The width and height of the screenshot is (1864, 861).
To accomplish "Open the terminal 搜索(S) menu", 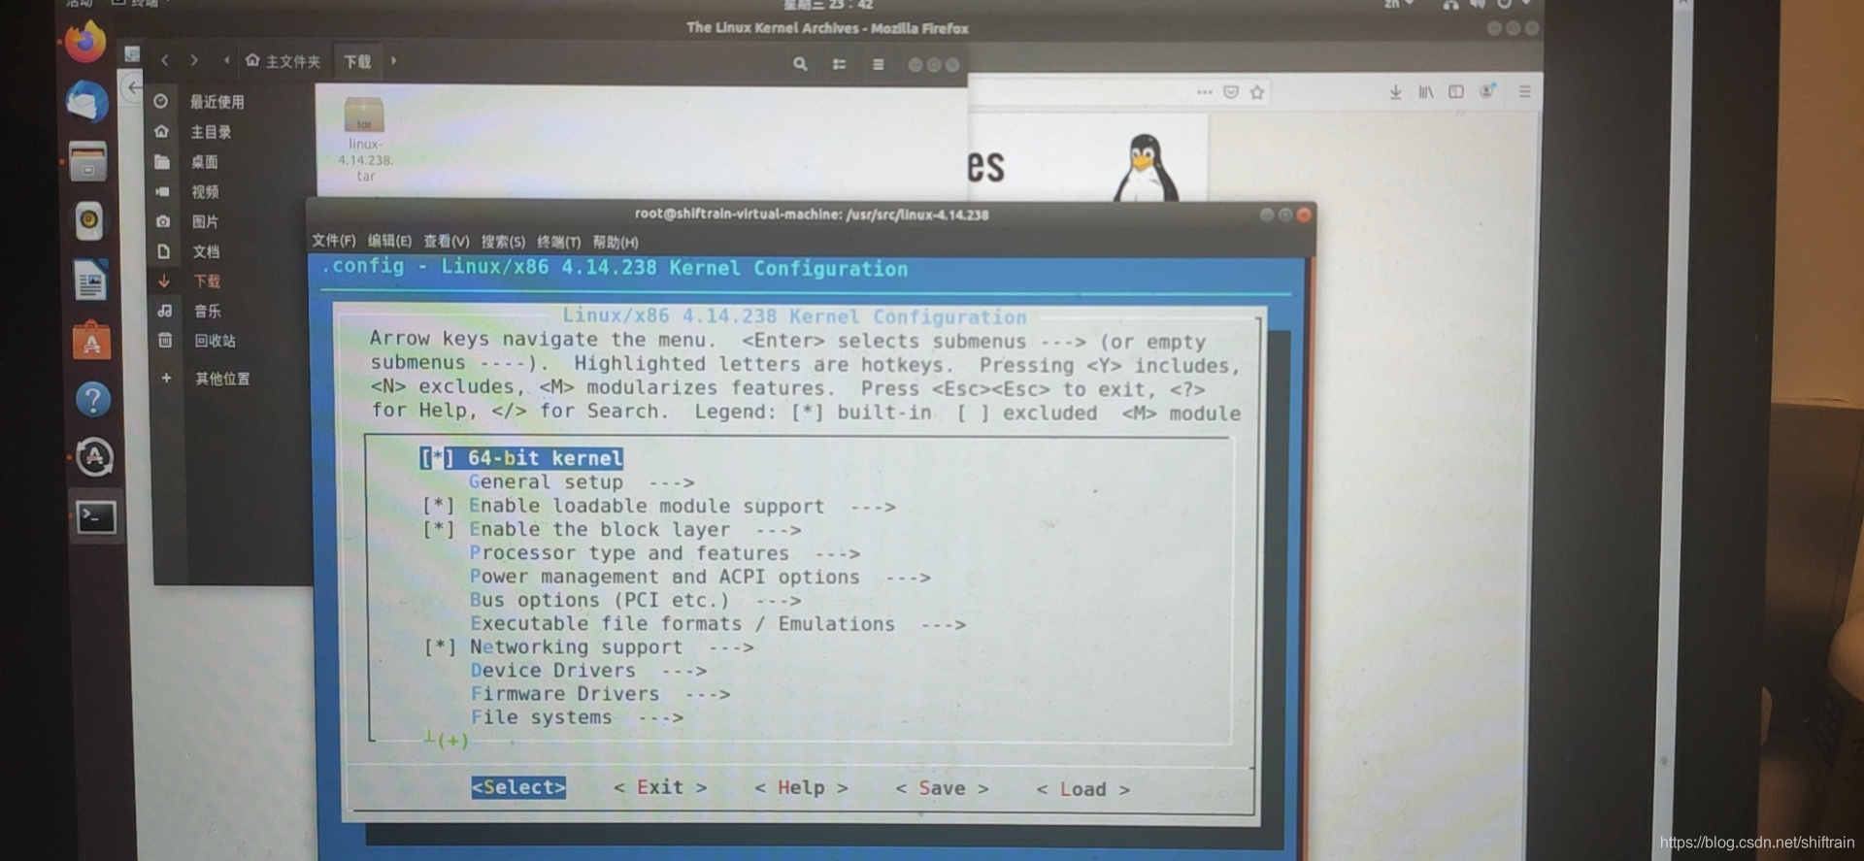I will tap(503, 242).
